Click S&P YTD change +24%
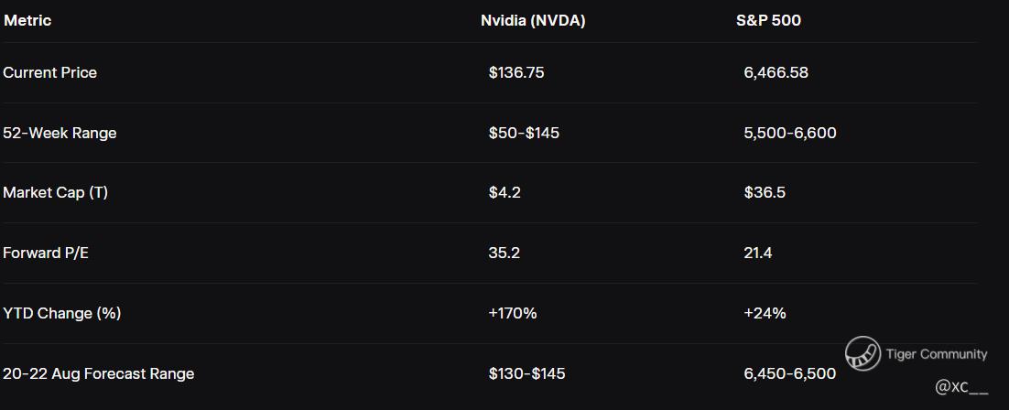 (765, 313)
